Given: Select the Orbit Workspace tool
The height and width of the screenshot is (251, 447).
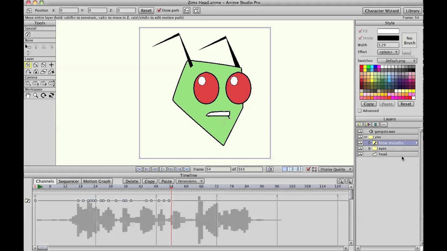Looking at the screenshot, I should click(x=51, y=95).
